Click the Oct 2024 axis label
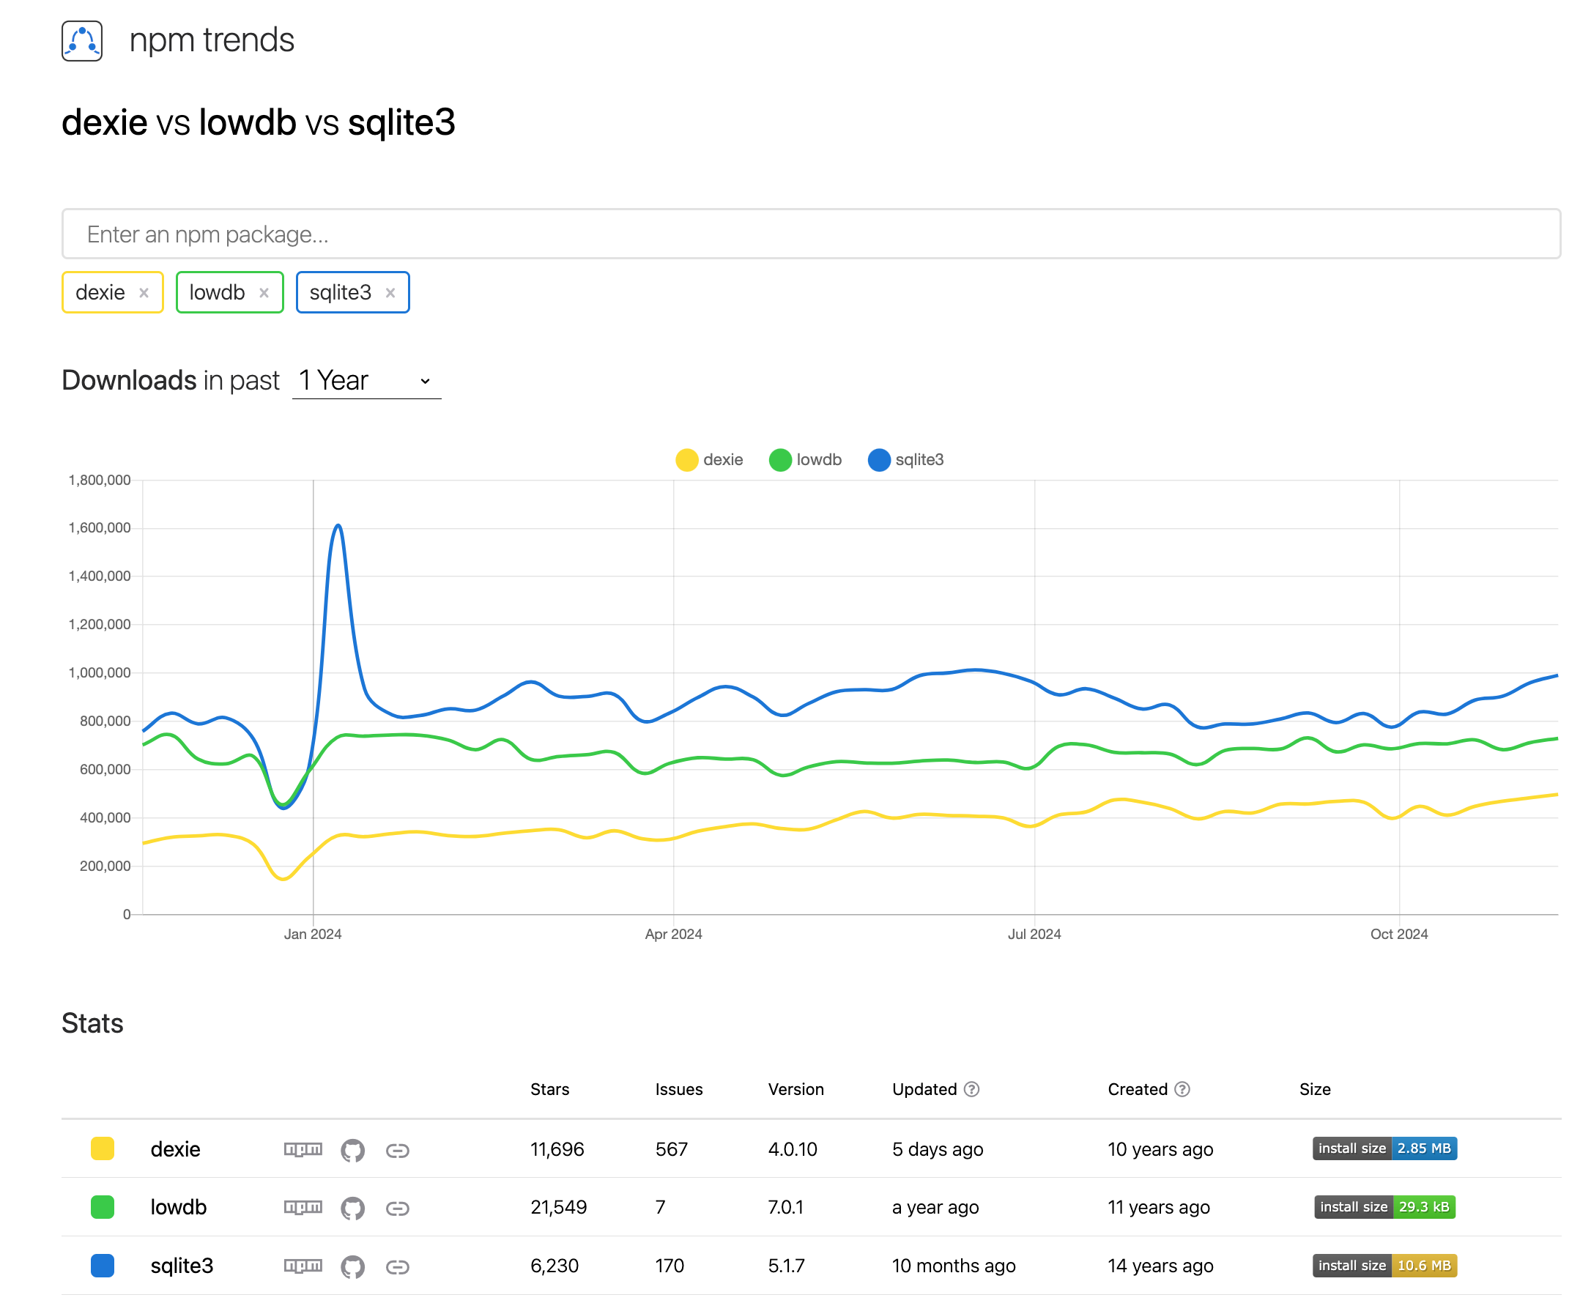Viewport: 1591px width, 1314px height. tap(1399, 934)
